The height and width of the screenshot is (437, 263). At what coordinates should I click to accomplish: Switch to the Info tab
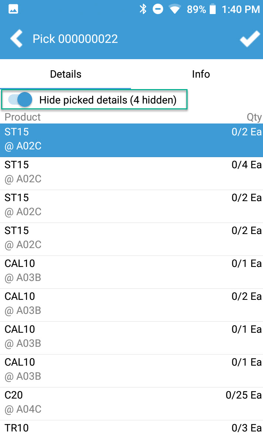coord(201,74)
